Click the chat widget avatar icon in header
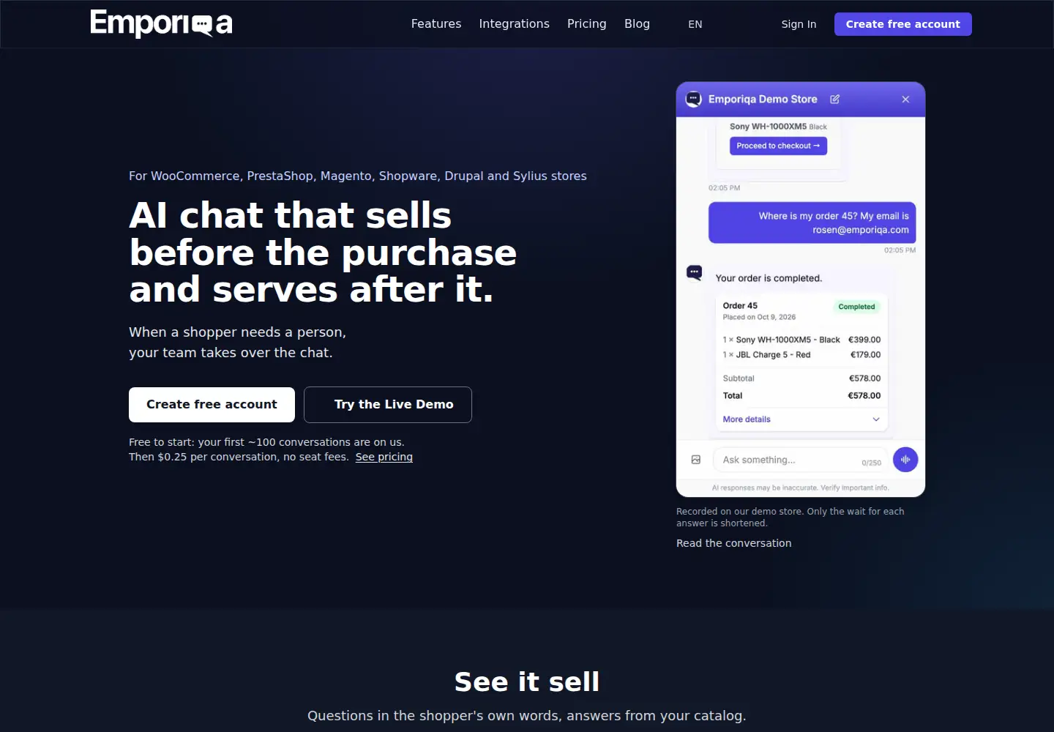 [x=693, y=99]
